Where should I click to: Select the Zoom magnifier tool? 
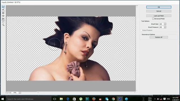click(x=3, y=25)
